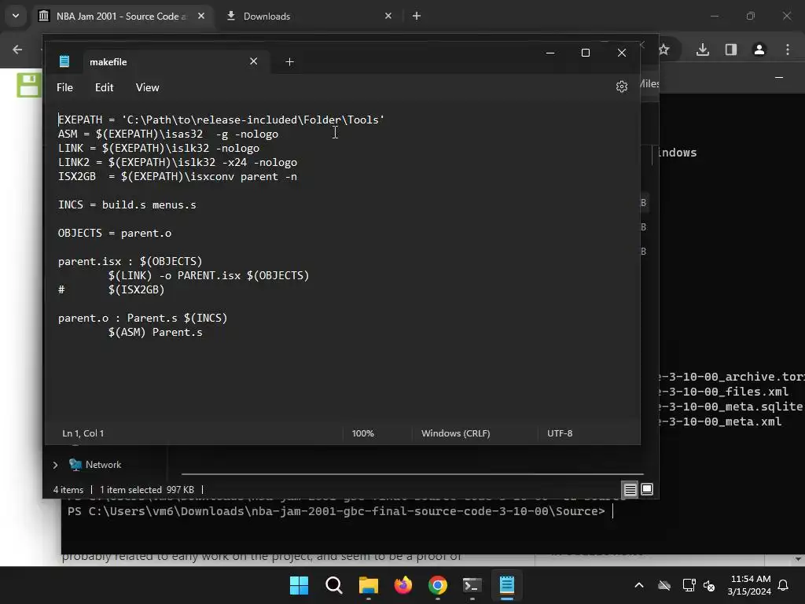Toggle Chrome side panel
Viewport: 805px width, 604px height.
pos(731,50)
